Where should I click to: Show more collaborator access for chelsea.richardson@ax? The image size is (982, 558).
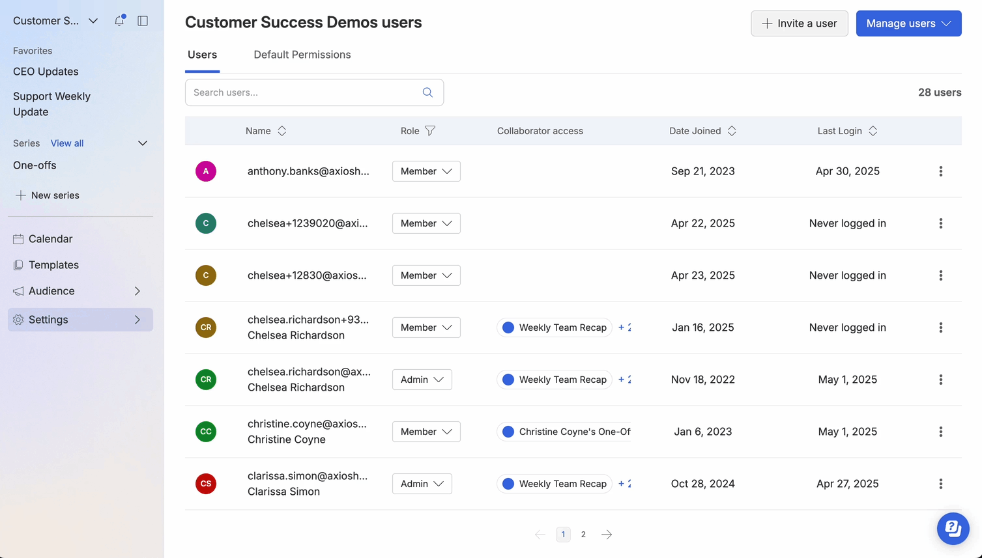[x=624, y=380]
